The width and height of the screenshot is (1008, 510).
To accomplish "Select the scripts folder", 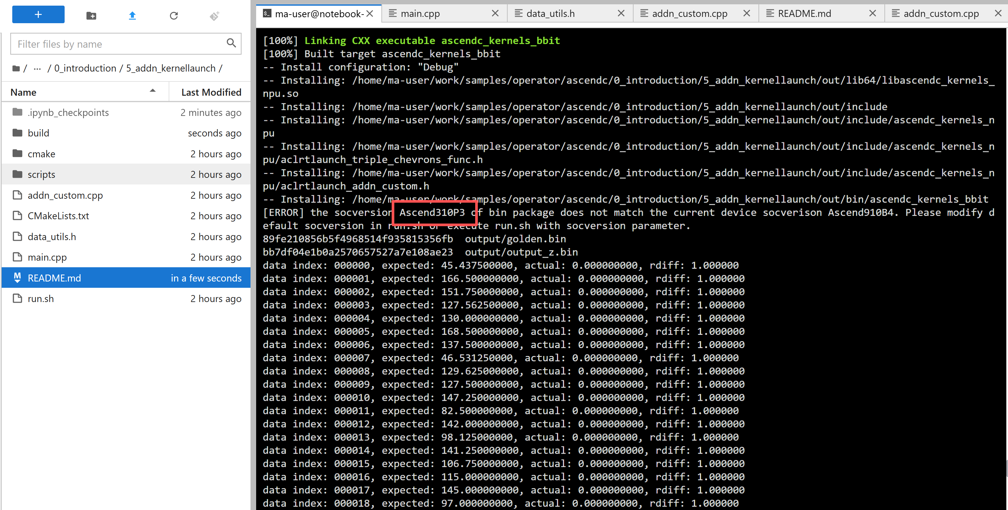I will click(126, 175).
